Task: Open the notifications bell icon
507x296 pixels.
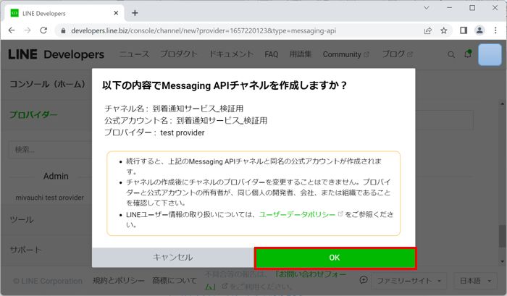Action: [468, 54]
